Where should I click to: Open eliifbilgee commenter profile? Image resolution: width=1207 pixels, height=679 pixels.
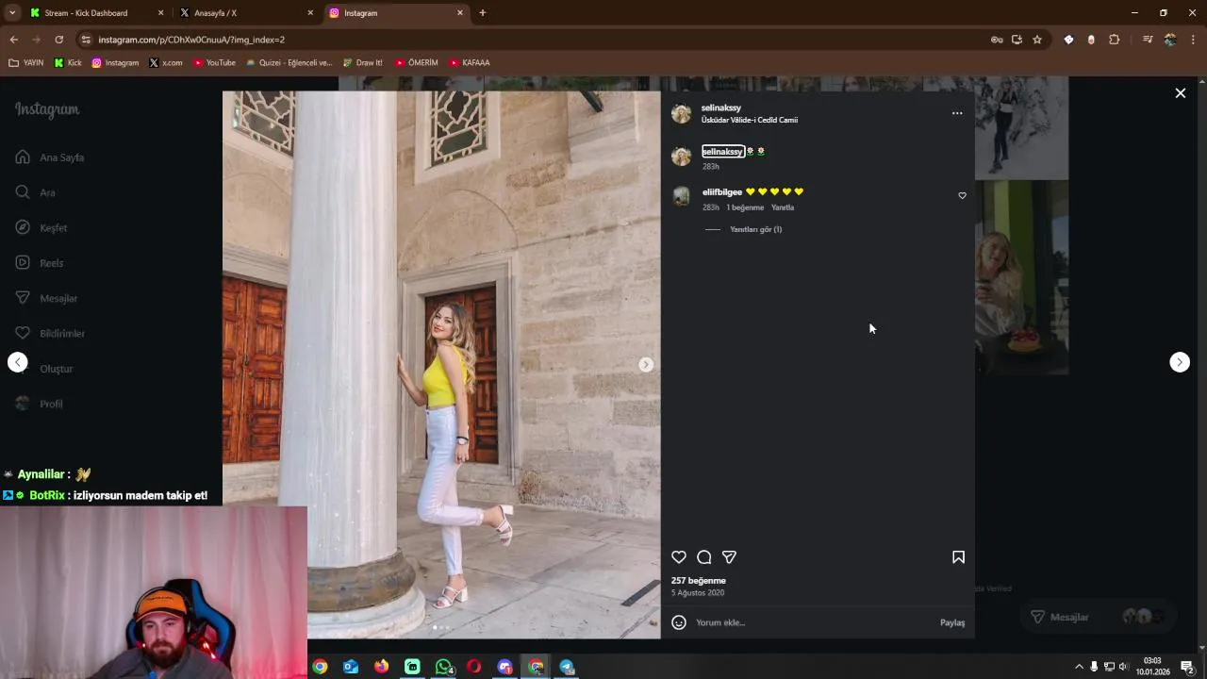point(722,192)
